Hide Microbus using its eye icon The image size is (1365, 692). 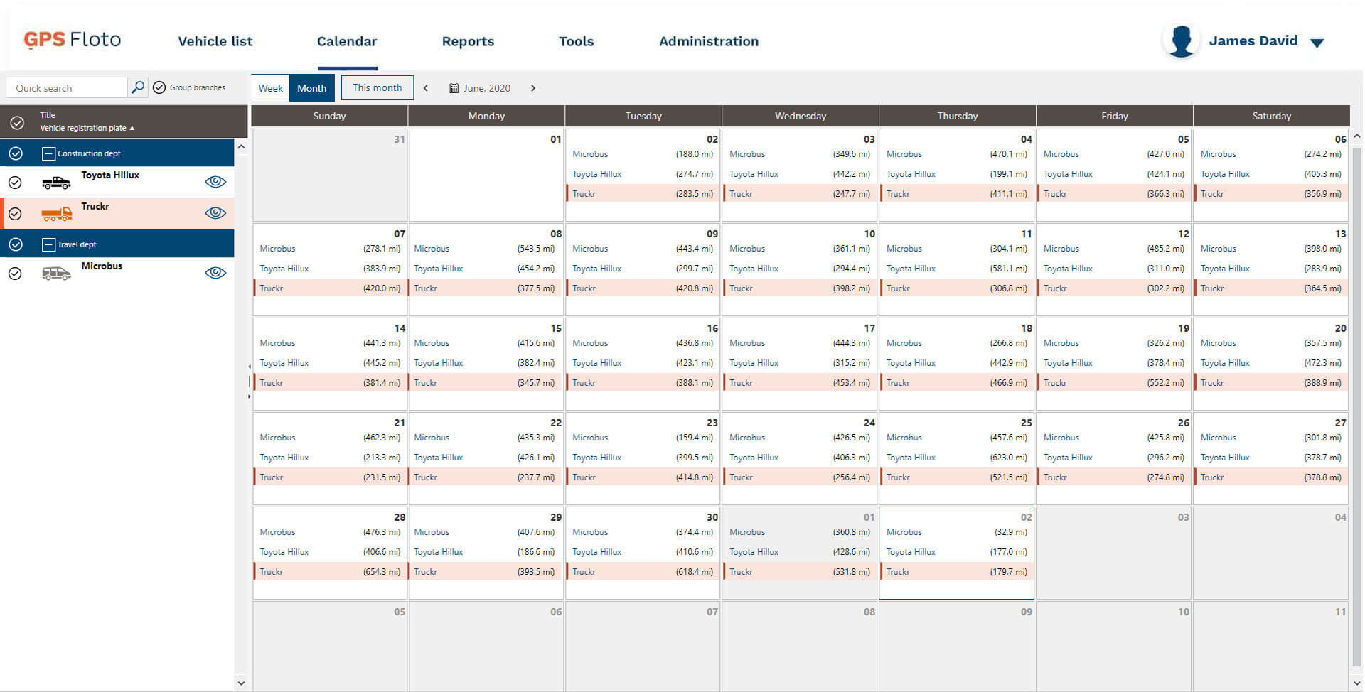[215, 273]
